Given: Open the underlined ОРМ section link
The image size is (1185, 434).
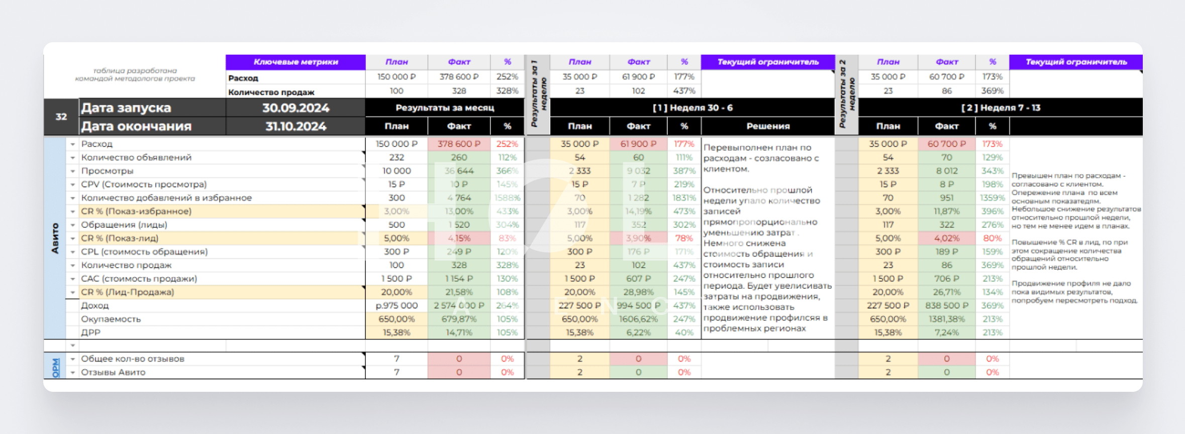Looking at the screenshot, I should point(56,367).
